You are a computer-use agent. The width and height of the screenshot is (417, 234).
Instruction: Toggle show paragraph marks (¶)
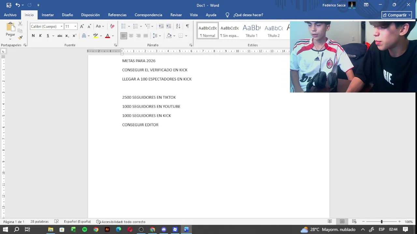(x=187, y=26)
